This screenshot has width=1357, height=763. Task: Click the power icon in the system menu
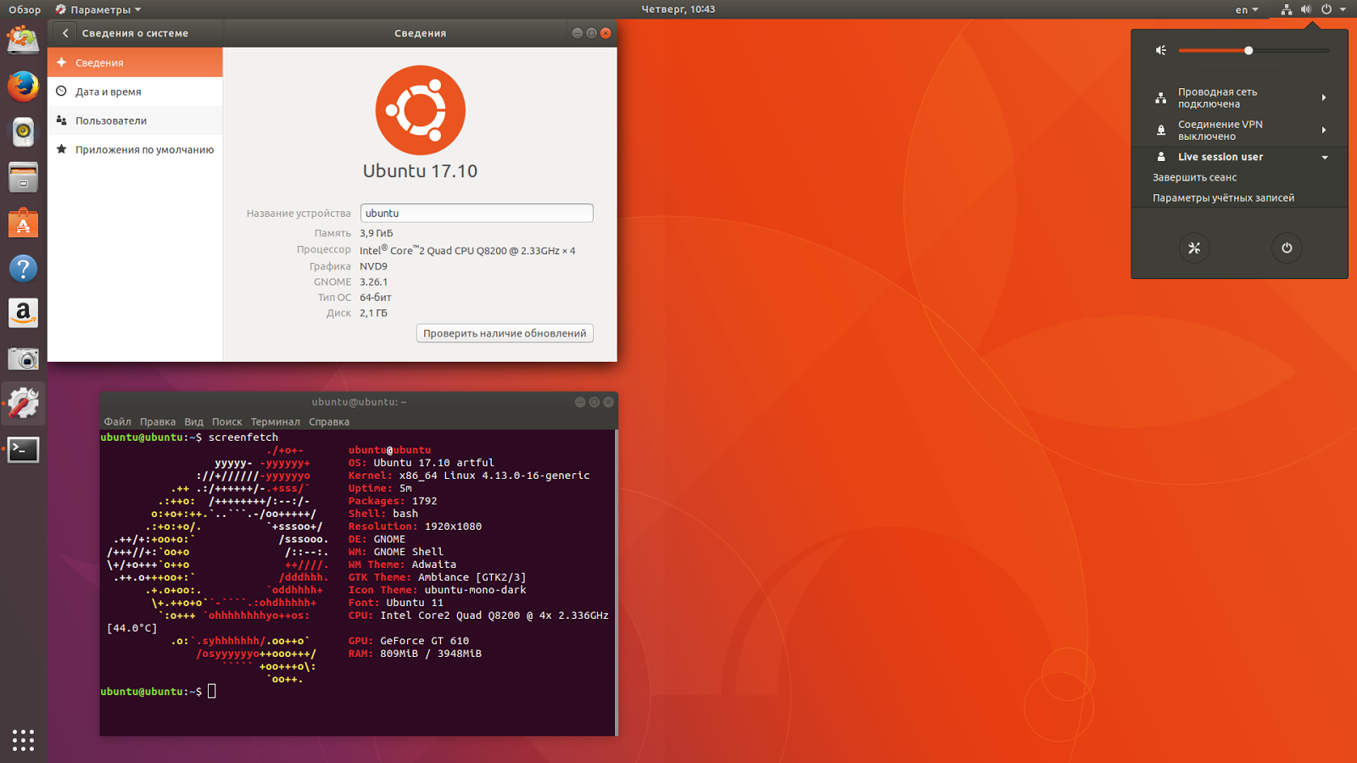tap(1287, 248)
